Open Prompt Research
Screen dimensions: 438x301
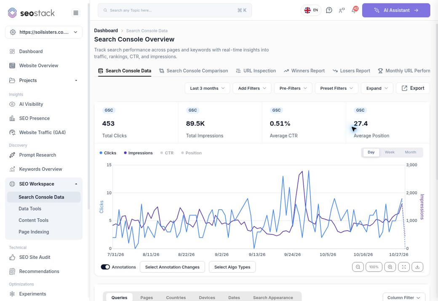point(37,155)
